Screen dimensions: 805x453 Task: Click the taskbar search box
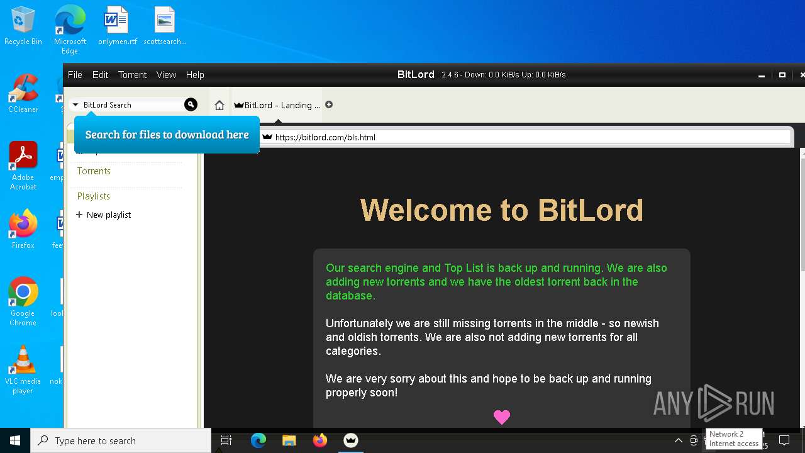click(121, 440)
